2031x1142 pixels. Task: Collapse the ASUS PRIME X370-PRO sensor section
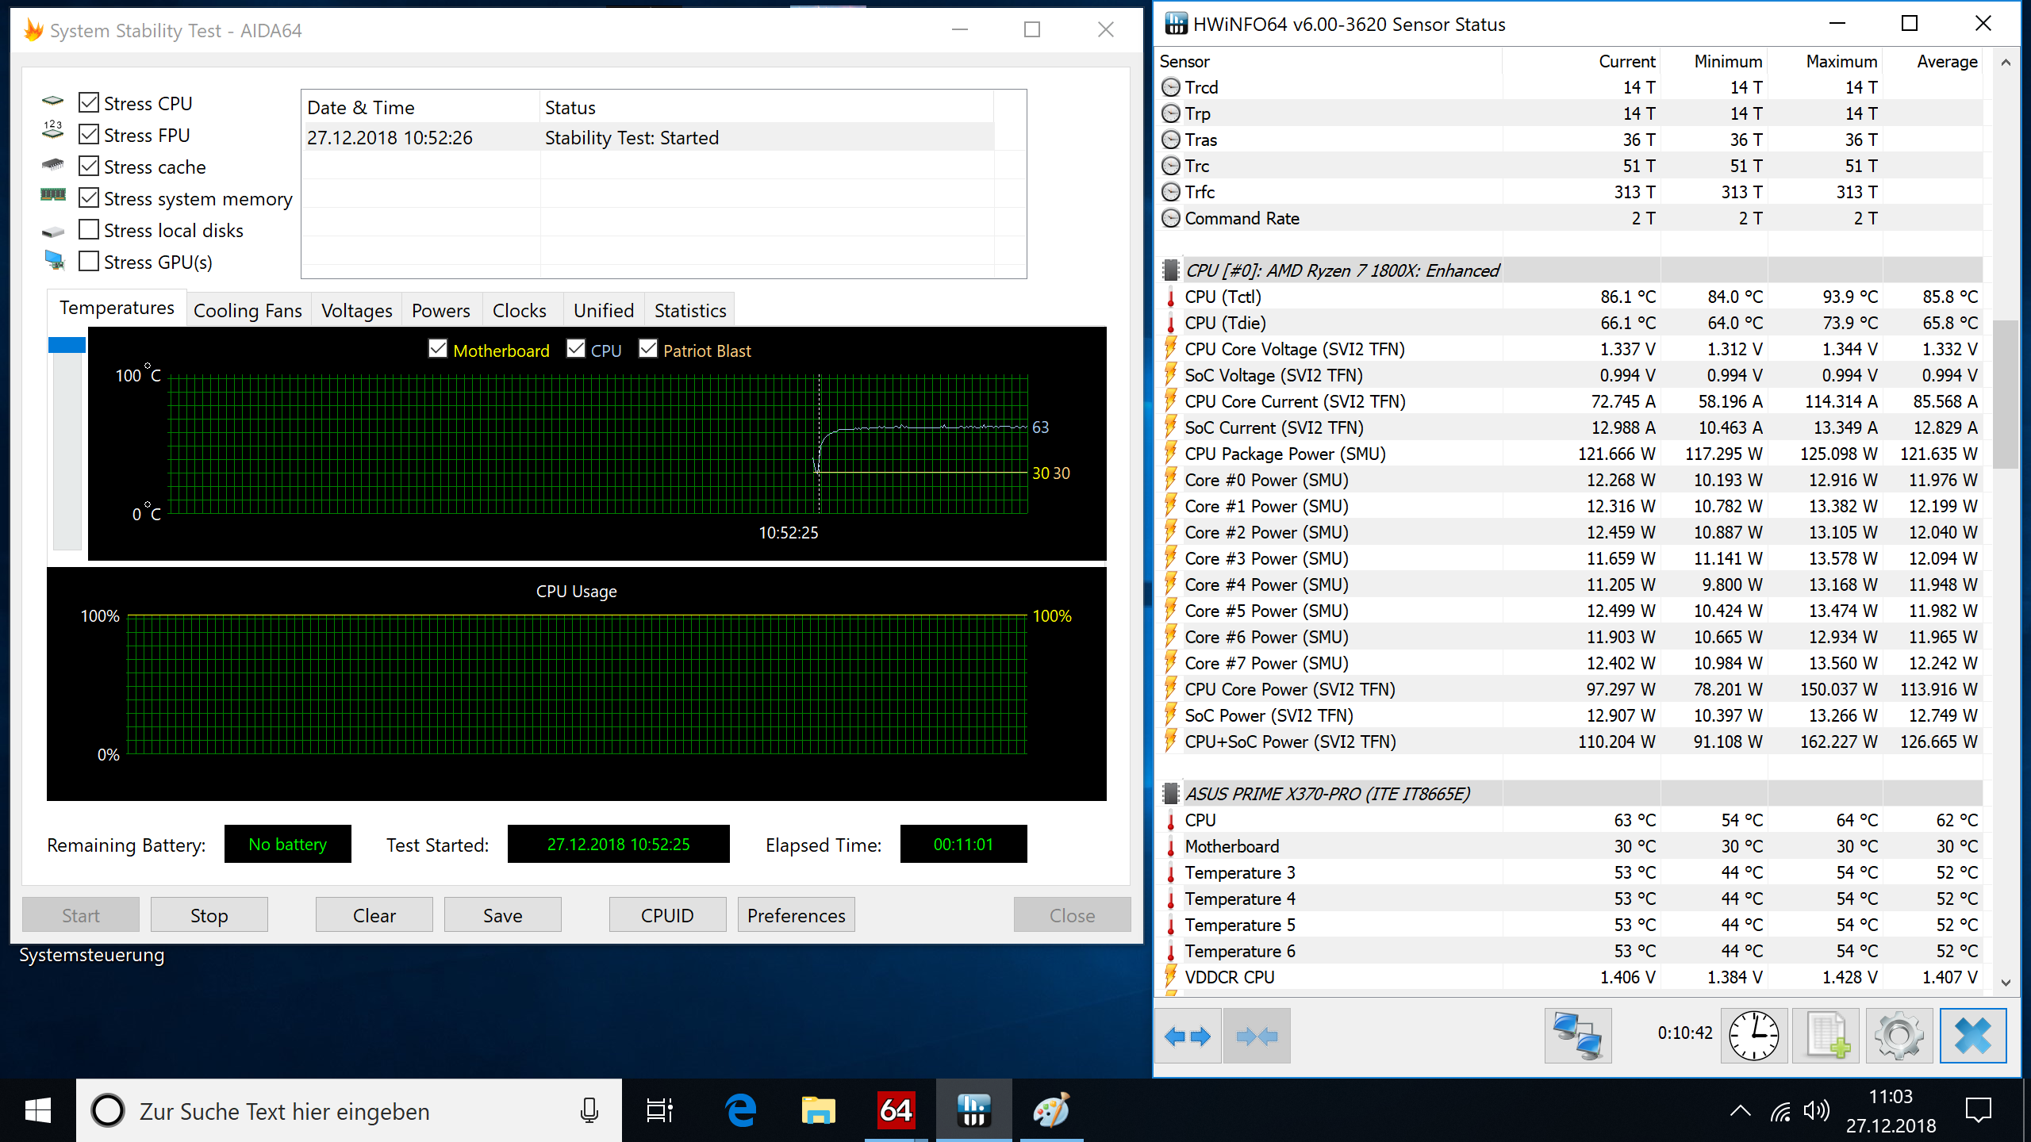coord(1170,793)
